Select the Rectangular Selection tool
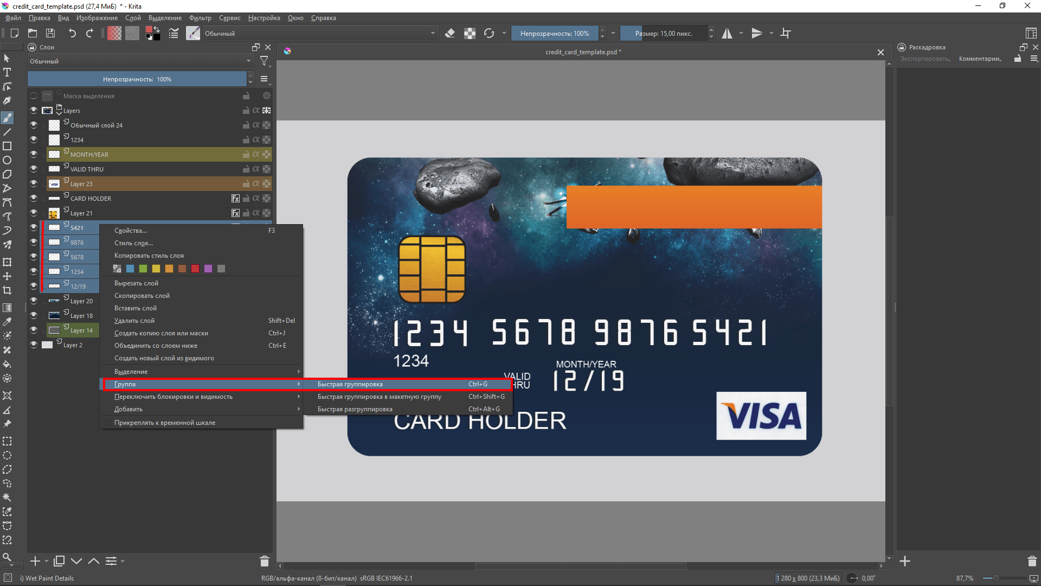The height and width of the screenshot is (586, 1041). tap(7, 441)
